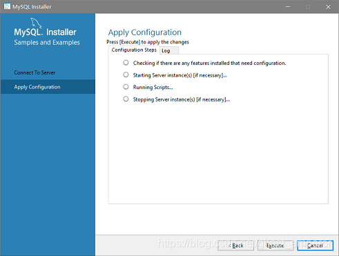Click 'Starting Server instance(s) [if necessary]...' text
The width and height of the screenshot is (339, 256).
point(180,75)
